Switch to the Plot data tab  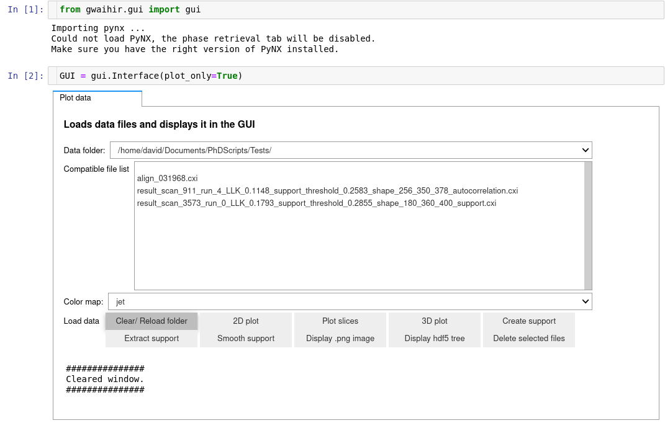coord(97,98)
